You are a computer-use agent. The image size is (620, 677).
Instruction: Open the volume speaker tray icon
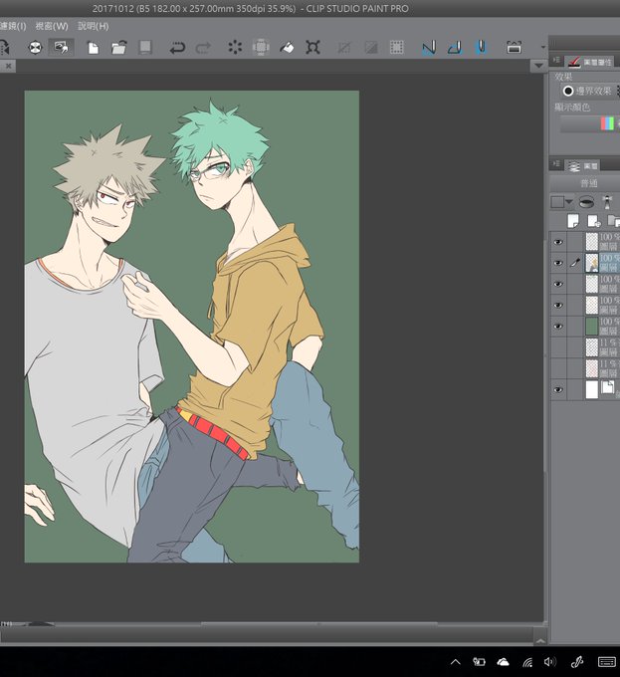[549, 662]
